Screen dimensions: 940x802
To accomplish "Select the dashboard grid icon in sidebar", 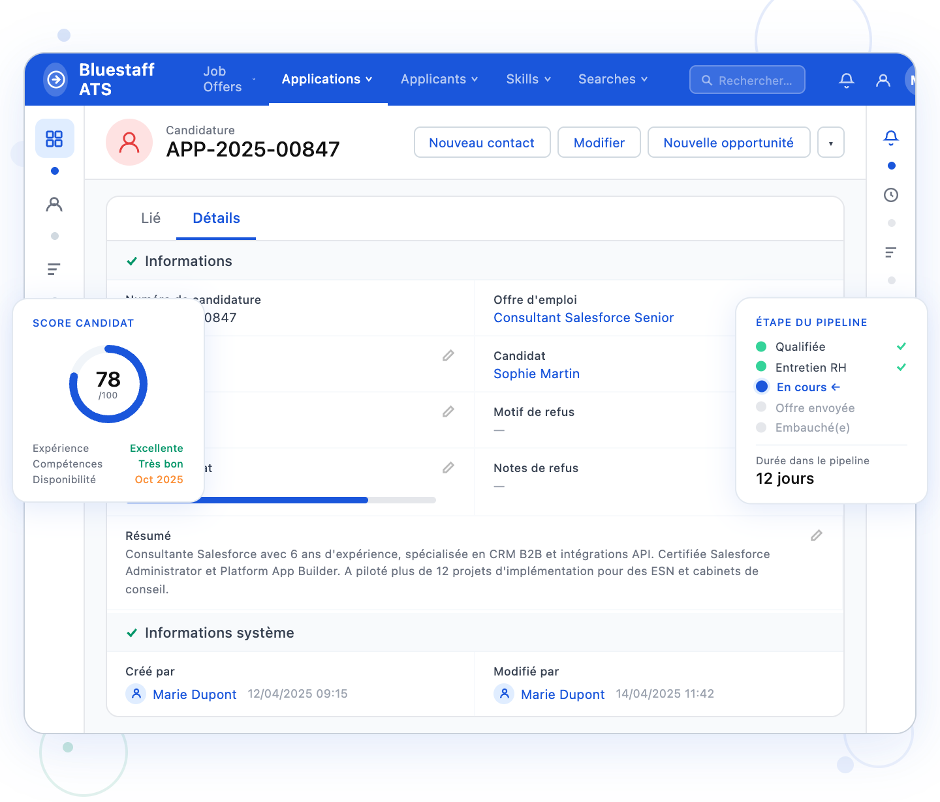I will 55,138.
